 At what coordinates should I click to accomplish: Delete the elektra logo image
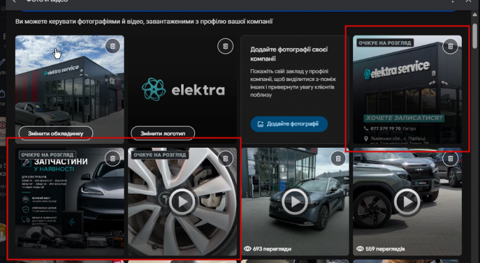click(x=225, y=46)
